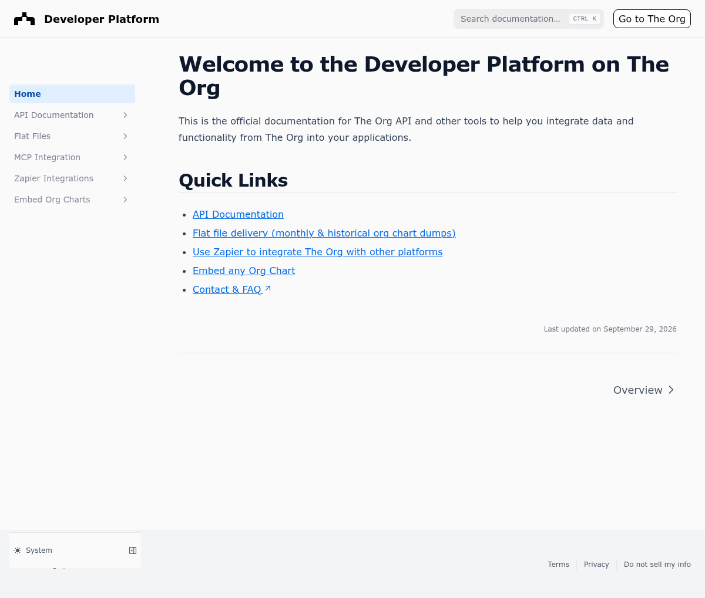This screenshot has width=705, height=598.
Task: Open the Terms footer link
Action: (558, 565)
